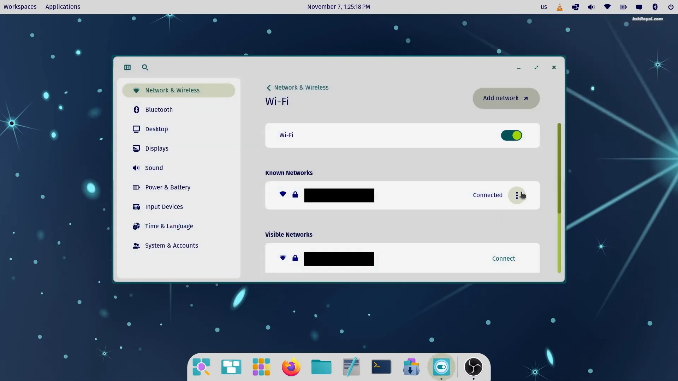Image resolution: width=678 pixels, height=381 pixels.
Task: Open Applications launcher in top panel
Action: [63, 7]
